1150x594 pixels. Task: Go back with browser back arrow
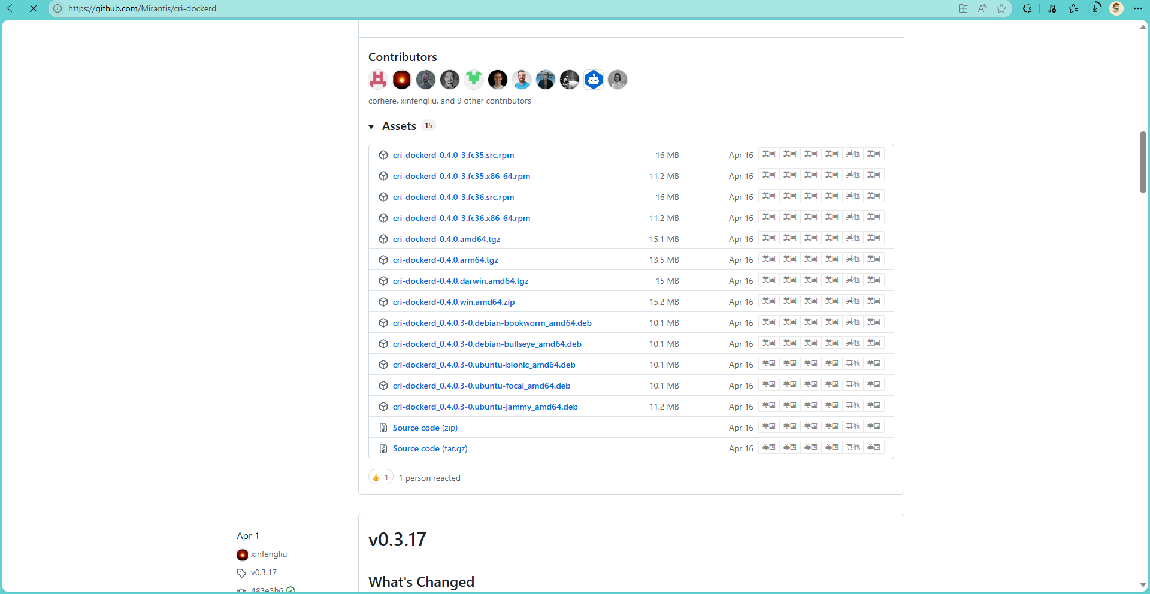[x=12, y=8]
